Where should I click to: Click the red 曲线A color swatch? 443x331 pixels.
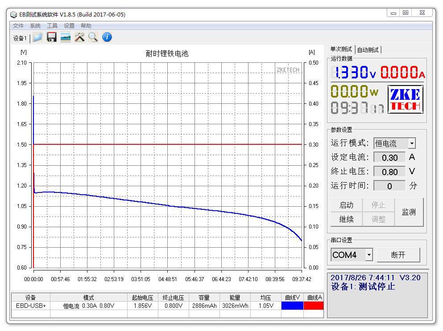(x=313, y=306)
